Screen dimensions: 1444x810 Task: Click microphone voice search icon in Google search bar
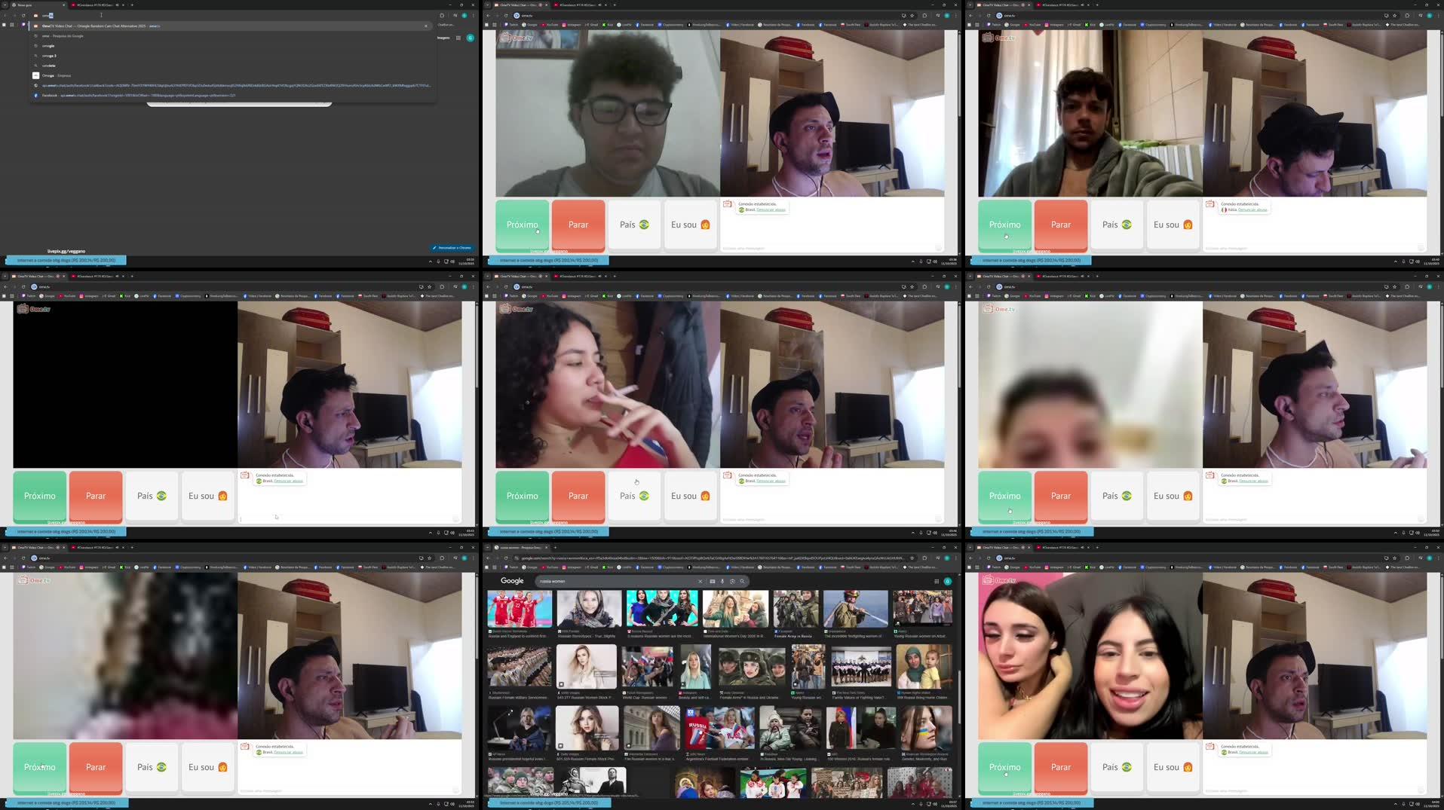point(722,581)
